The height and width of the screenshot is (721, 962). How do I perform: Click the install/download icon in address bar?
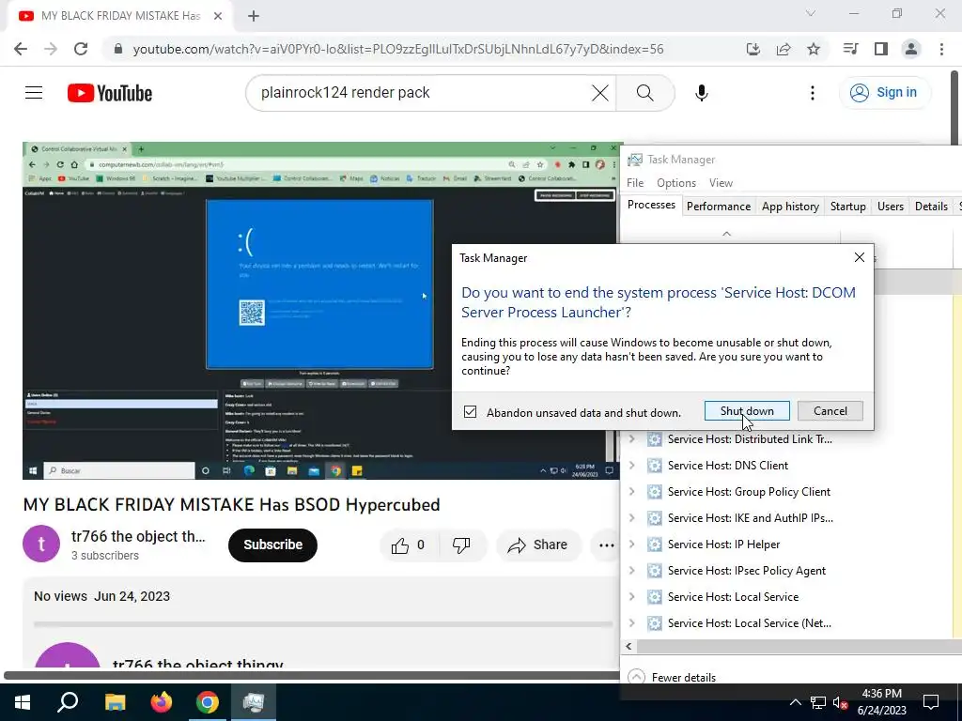[x=753, y=49]
